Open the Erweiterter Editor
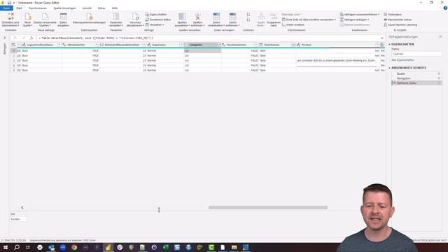The width and height of the screenshot is (448, 252). point(158,20)
